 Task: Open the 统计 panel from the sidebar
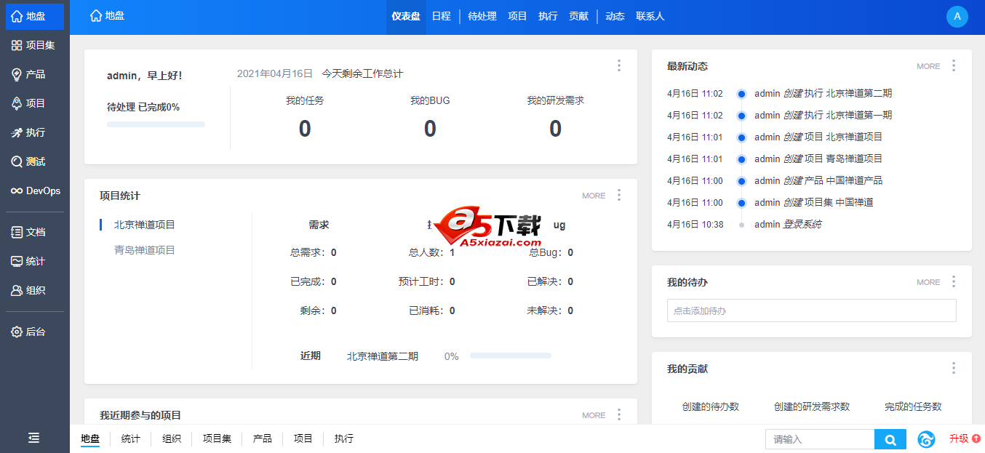pos(34,260)
